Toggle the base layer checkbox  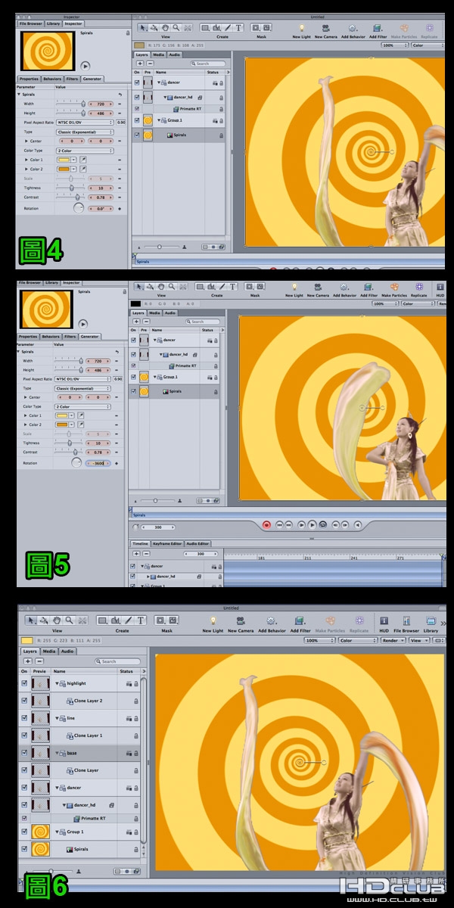tap(24, 753)
